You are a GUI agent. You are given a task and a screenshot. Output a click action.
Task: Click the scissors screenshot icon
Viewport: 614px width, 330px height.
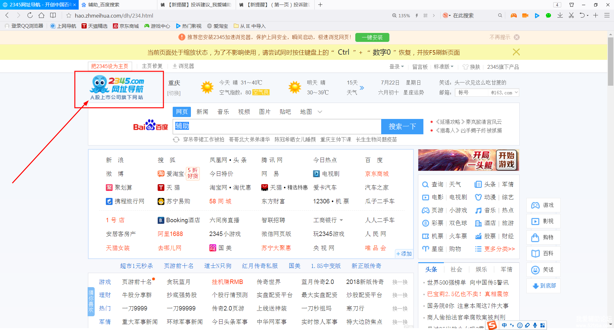tap(571, 15)
